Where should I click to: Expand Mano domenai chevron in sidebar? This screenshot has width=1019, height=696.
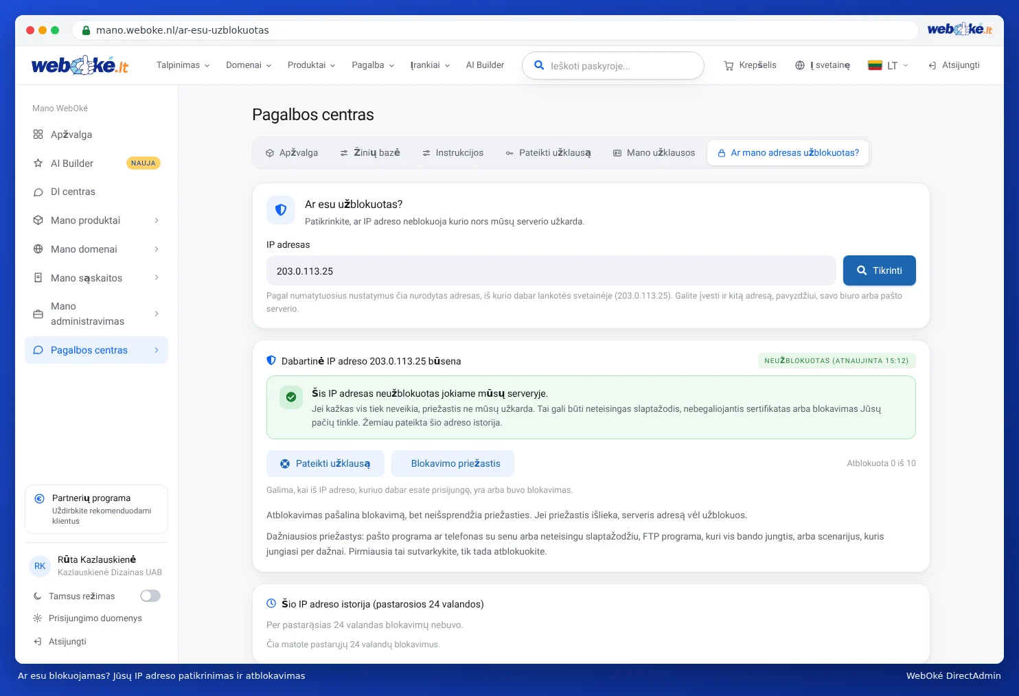coord(157,249)
